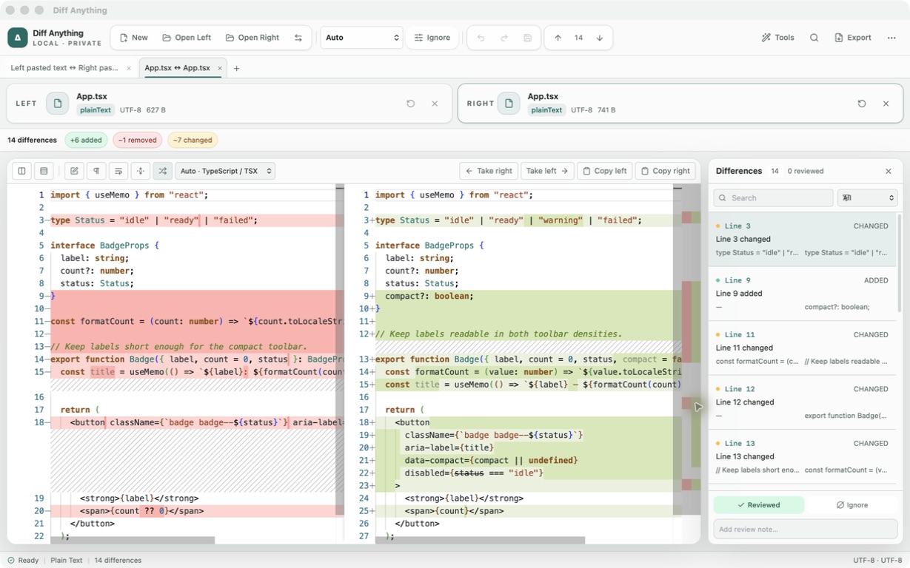
Task: Toggle word wrap icon
Action: (x=118, y=171)
